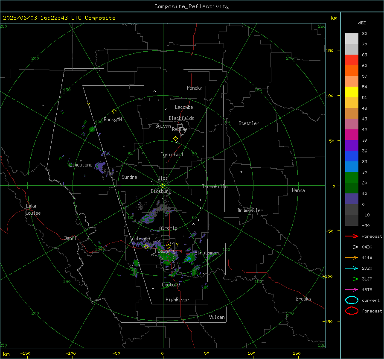Click the cyan 27ZW arrow legend icon

(352, 269)
